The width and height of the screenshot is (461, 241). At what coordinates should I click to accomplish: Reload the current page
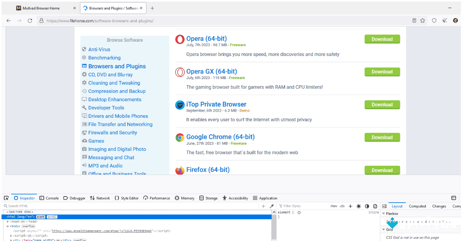click(30, 20)
